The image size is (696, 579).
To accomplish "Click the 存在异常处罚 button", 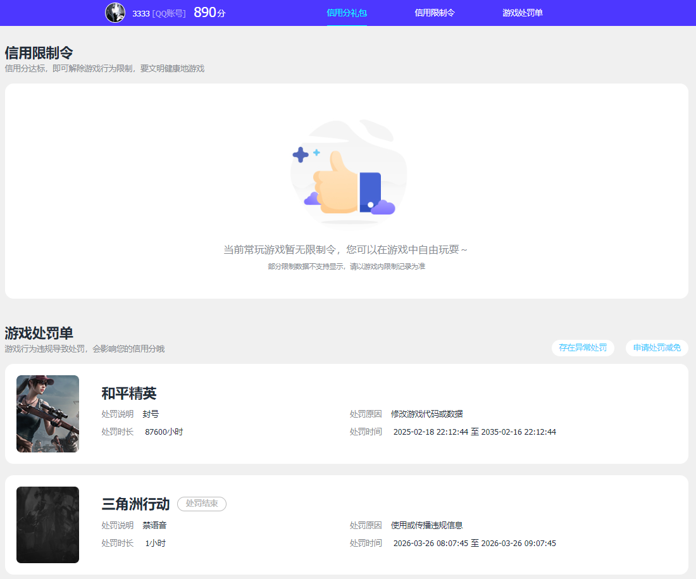I will (x=583, y=347).
